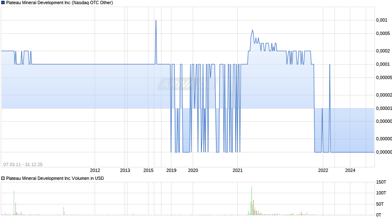392x219 pixels.
Task: Select the Volumen in USD chart title
Action: 55,178
